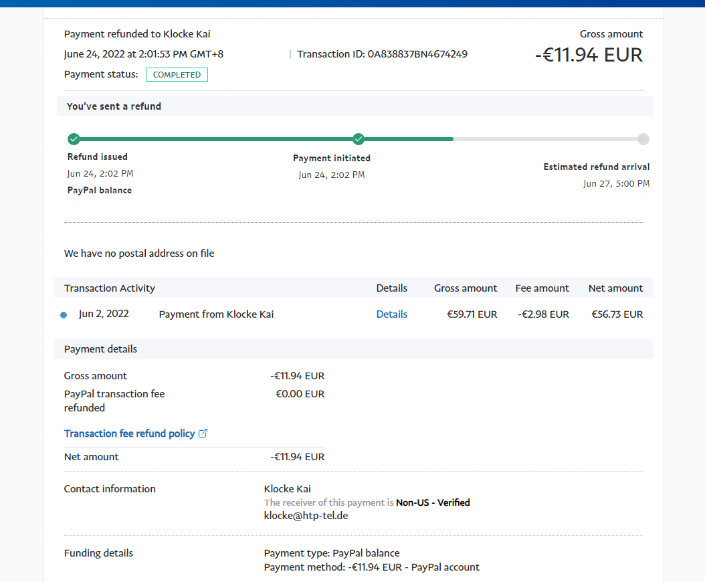Click the klocke@htp-tel.de email address
The image size is (705, 582).
(x=306, y=516)
